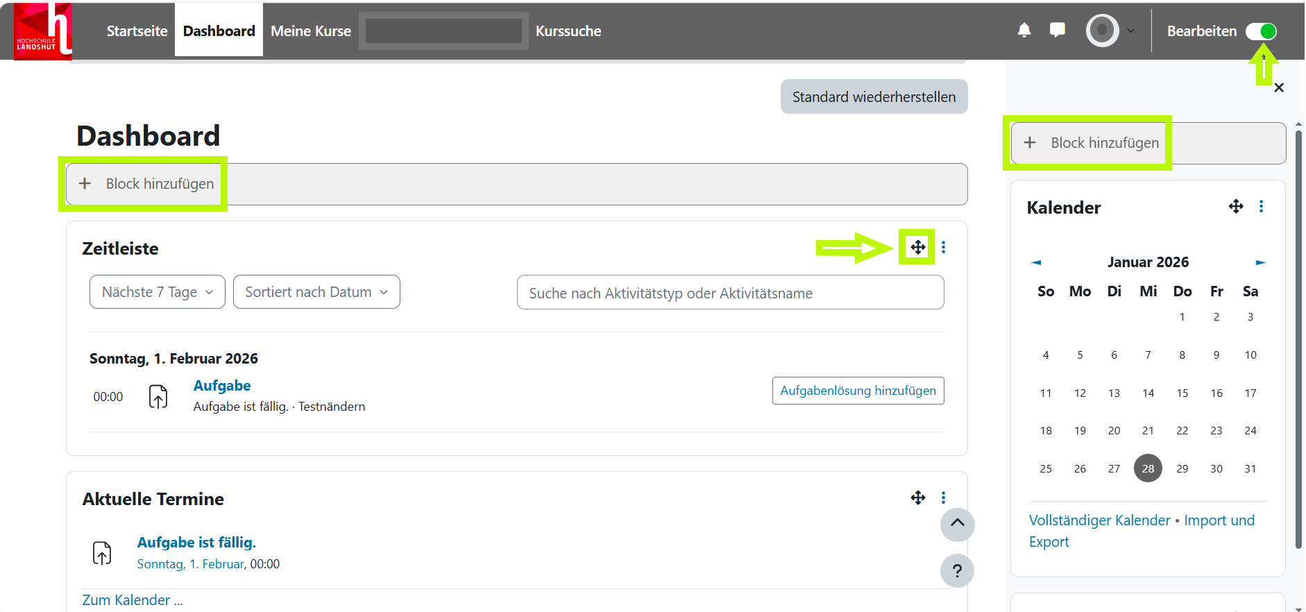Toggle the Bearbeiten edit mode switch
The image size is (1306, 612).
click(1260, 31)
